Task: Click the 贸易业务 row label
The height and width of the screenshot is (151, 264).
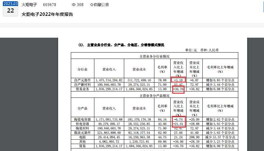Action: 83,89
